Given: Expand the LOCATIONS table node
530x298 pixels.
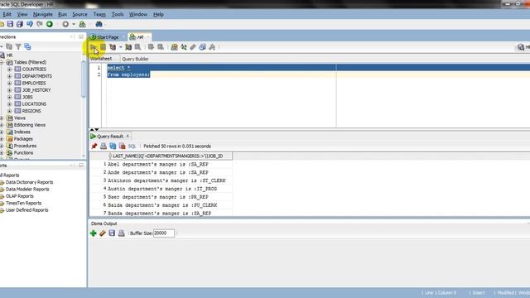Looking at the screenshot, I should [x=9, y=104].
